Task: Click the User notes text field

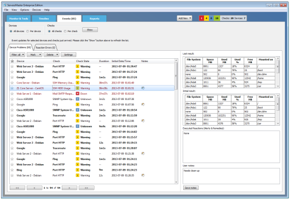Action: 231,176
